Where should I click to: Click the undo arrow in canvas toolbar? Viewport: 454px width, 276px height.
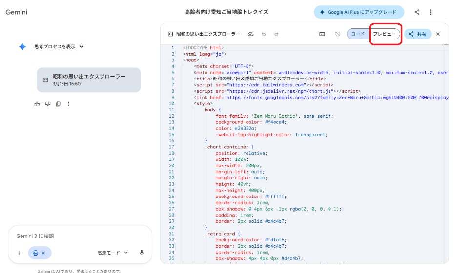pyautogui.click(x=264, y=34)
